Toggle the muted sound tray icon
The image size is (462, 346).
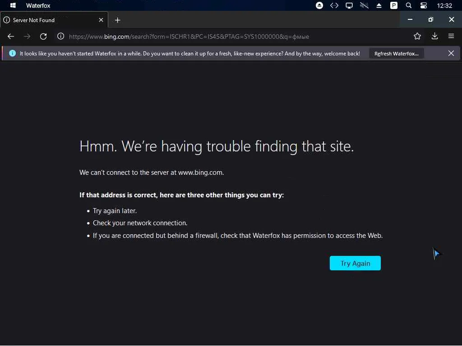point(364,5)
